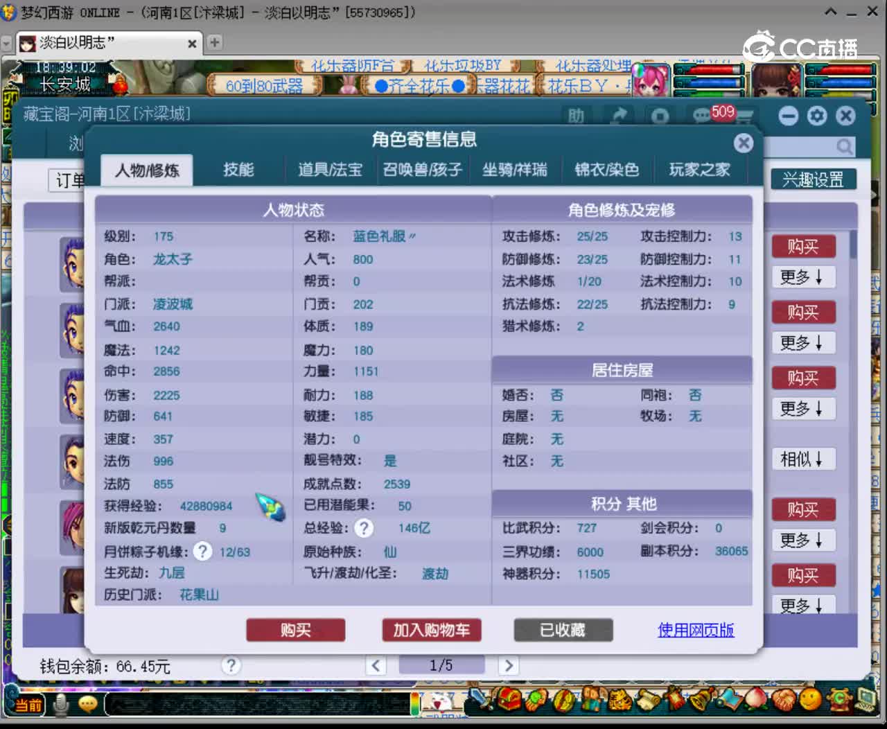Open the 使用网页版 link
Screen dimensions: 887x729
pyautogui.click(x=696, y=630)
